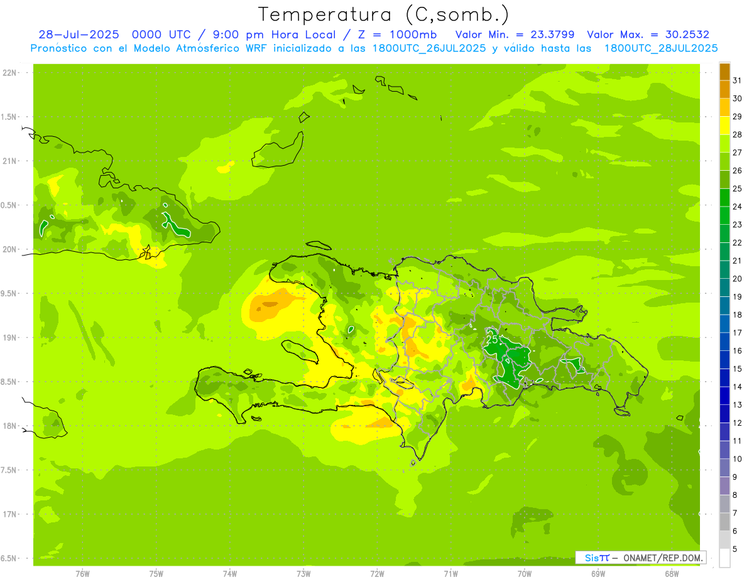The image size is (754, 582).
Task: Click legend swatch between 12 and 13
Action: (x=724, y=413)
